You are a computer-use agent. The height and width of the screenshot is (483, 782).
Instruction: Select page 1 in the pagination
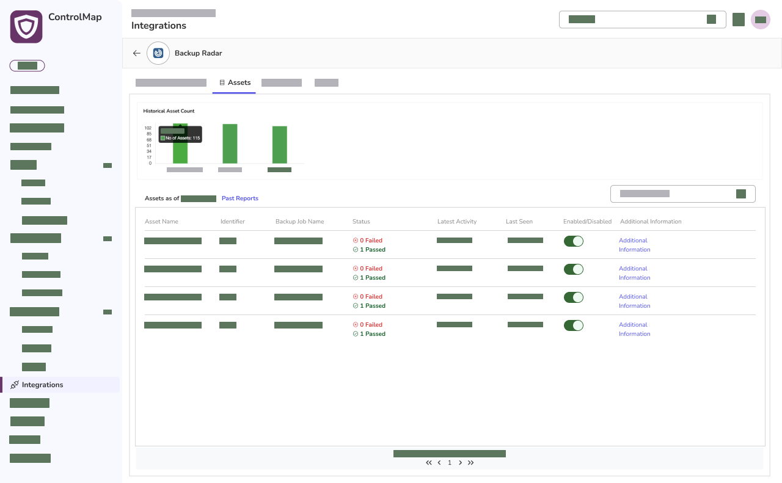coord(450,463)
